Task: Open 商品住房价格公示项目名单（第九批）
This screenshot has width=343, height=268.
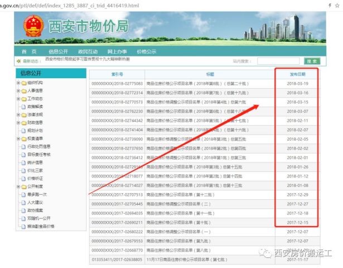Action: coord(178,241)
